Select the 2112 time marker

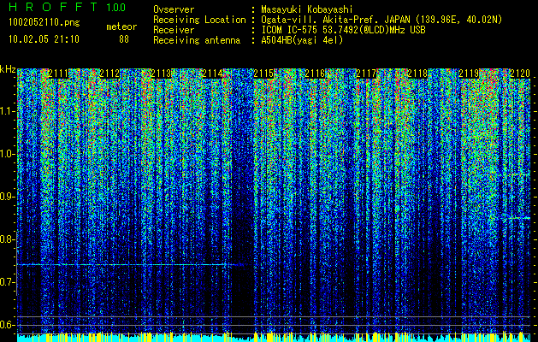pos(109,74)
